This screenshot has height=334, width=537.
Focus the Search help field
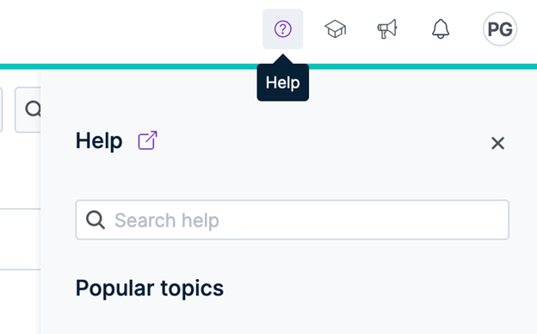292,220
